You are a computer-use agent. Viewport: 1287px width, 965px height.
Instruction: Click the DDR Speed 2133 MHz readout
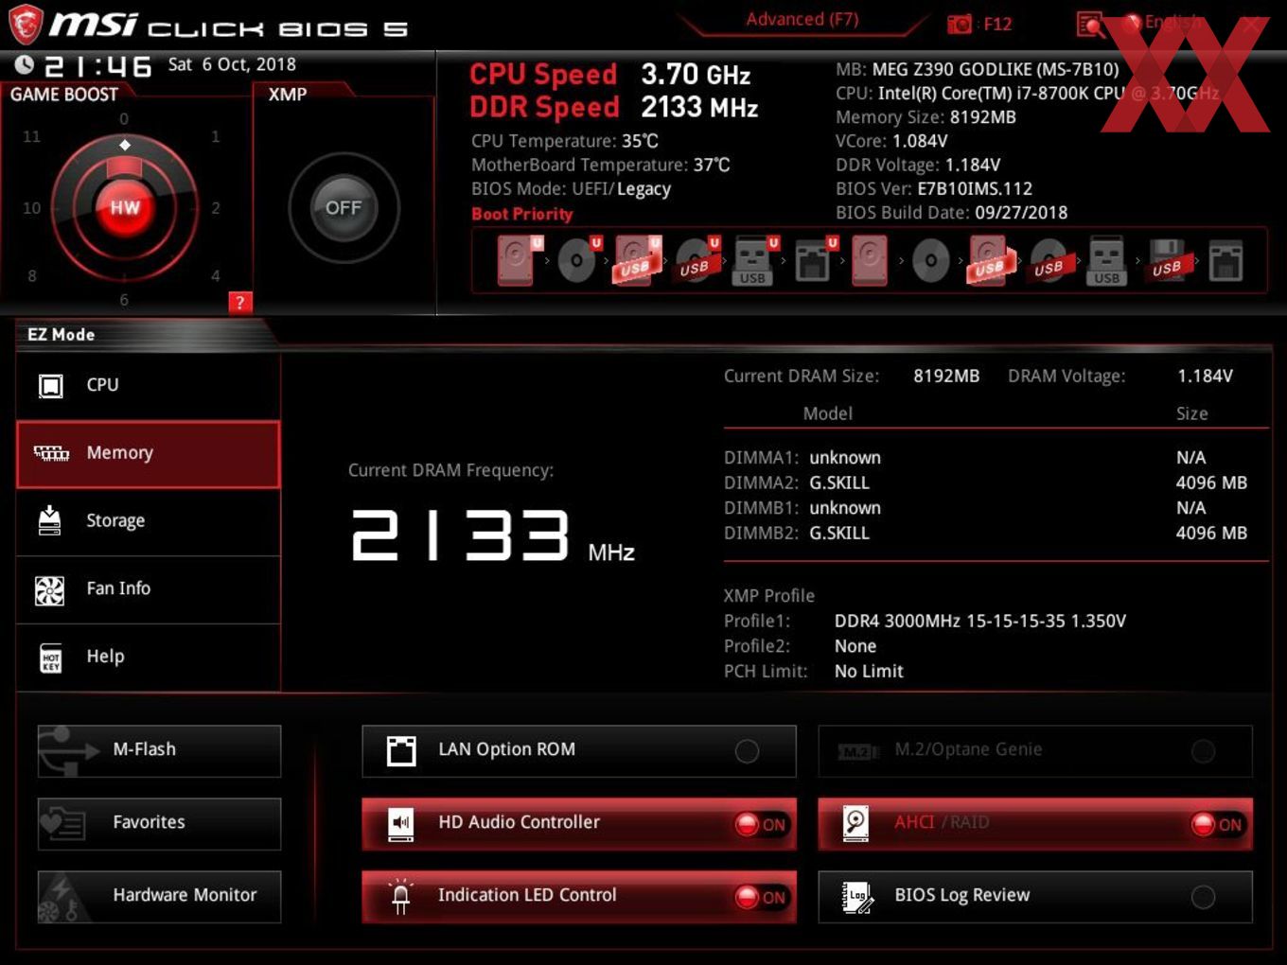pyautogui.click(x=614, y=107)
